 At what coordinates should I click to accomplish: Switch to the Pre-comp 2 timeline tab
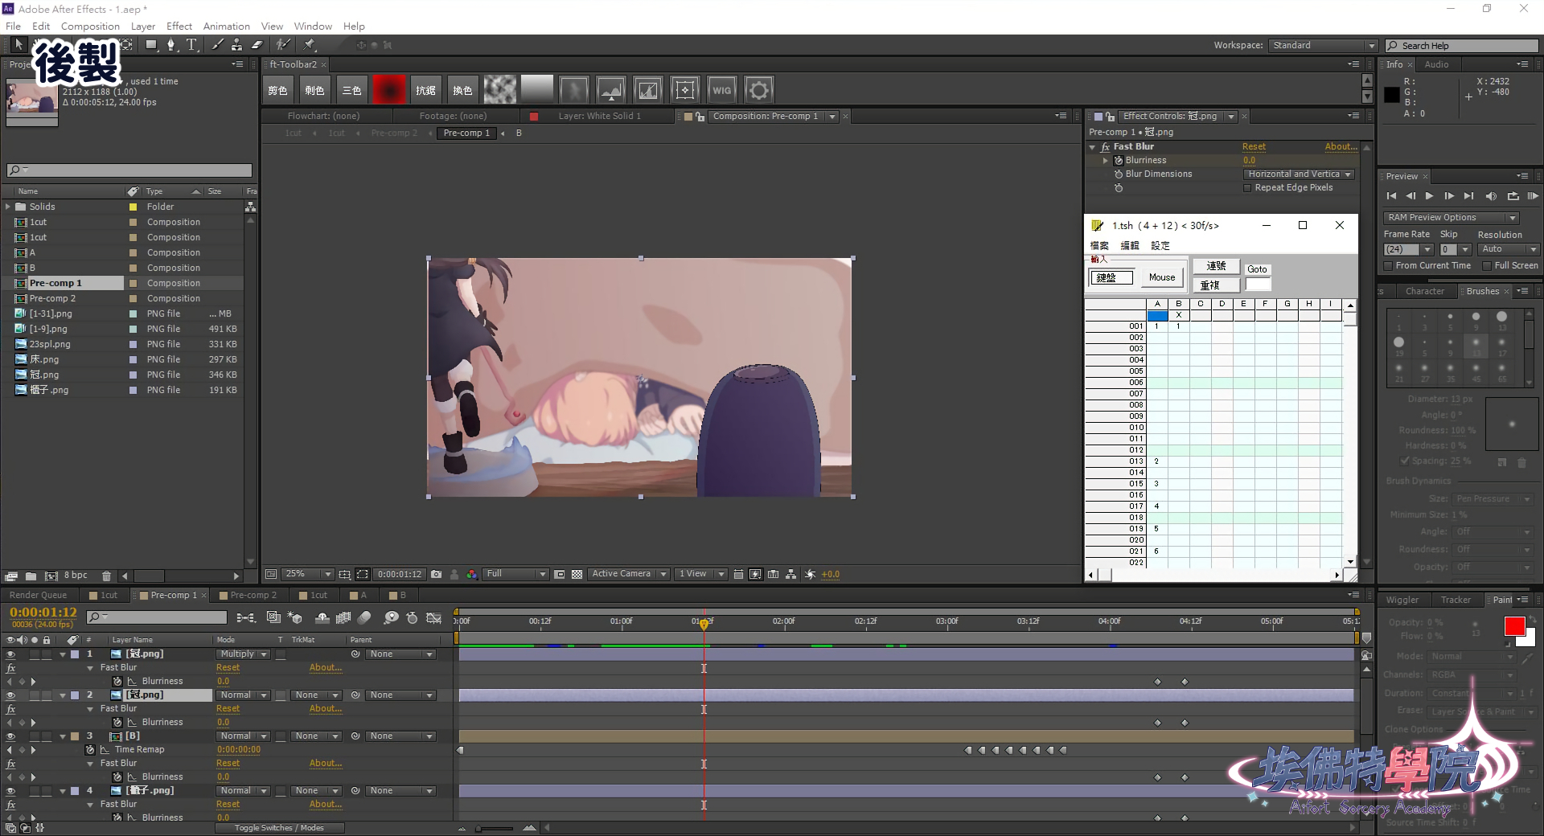click(253, 595)
